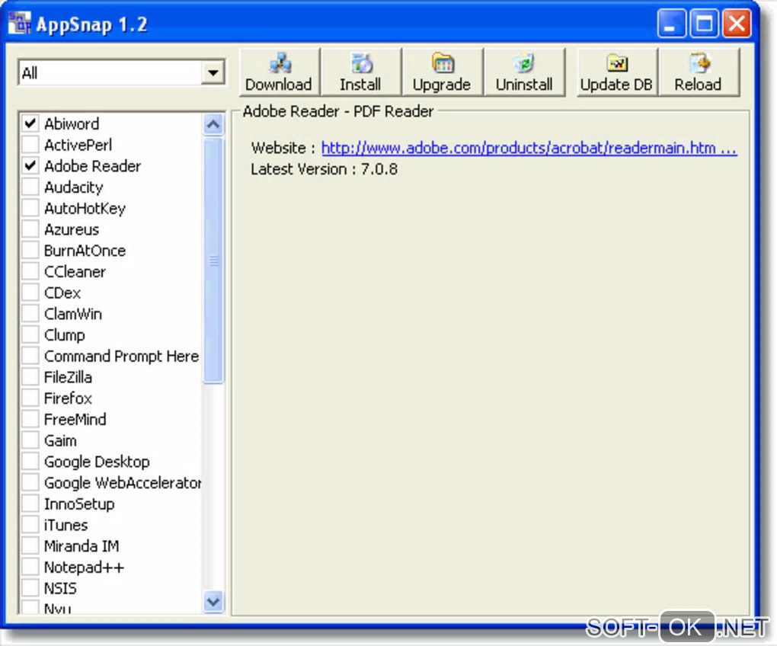Tick the FileZilla checkbox

click(30, 377)
